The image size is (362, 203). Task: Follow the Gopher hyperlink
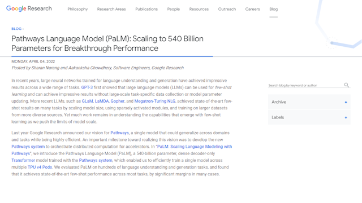pos(117,101)
